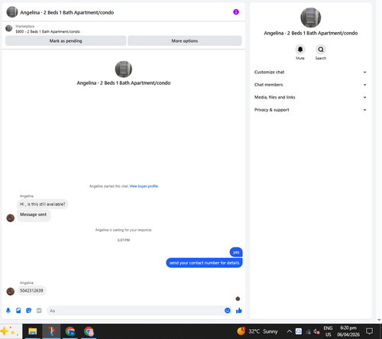The height and width of the screenshot is (339, 382).
Task: Click chat title Angelina in header
Action: coord(67,12)
